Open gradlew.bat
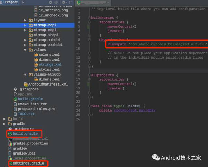Screen dimensions: 208x167 (x=24, y=153)
